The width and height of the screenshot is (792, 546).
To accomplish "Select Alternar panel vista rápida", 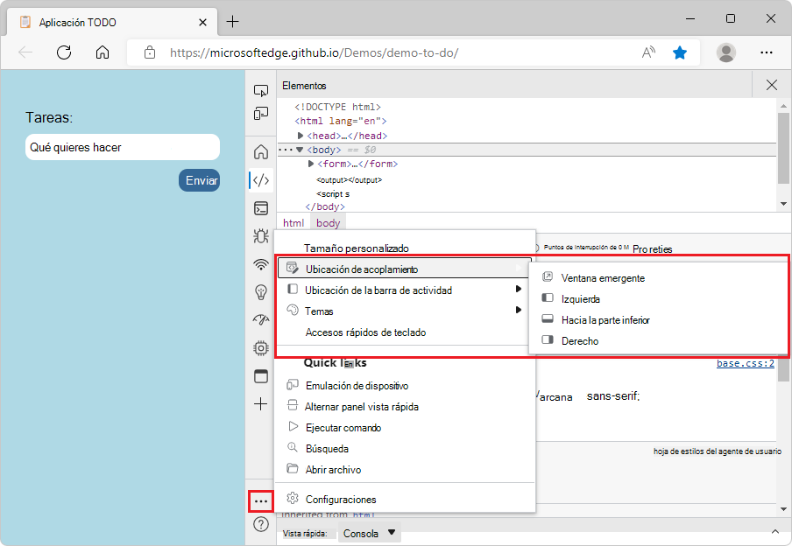I will point(404,407).
